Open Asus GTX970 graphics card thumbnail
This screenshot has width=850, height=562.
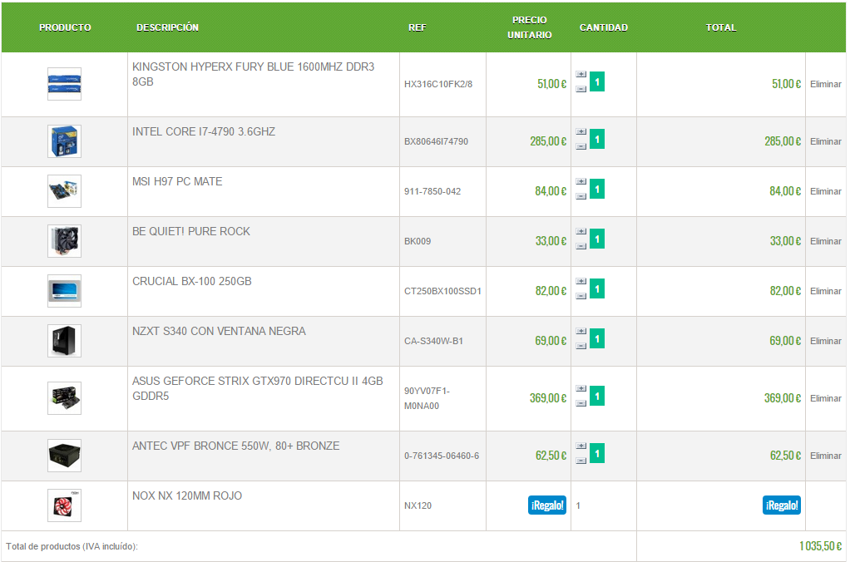pos(65,398)
